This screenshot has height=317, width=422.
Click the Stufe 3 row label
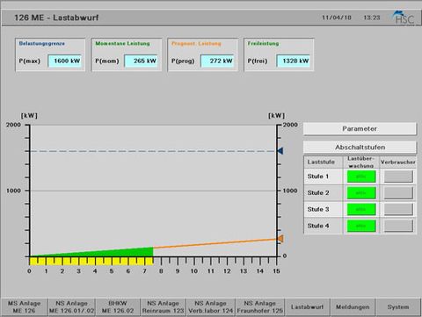pyautogui.click(x=318, y=209)
